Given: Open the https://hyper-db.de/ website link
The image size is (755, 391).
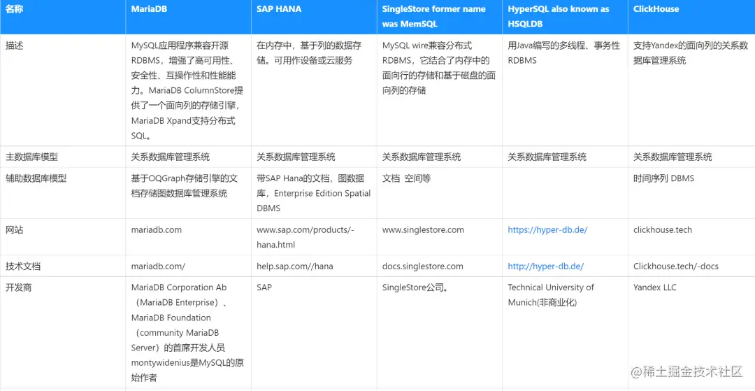Looking at the screenshot, I should tap(547, 229).
